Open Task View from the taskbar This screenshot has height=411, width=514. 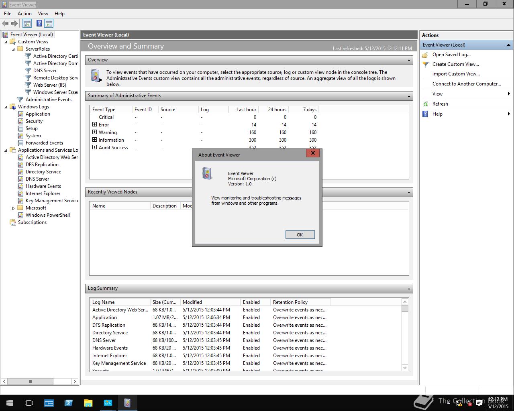[x=29, y=403]
